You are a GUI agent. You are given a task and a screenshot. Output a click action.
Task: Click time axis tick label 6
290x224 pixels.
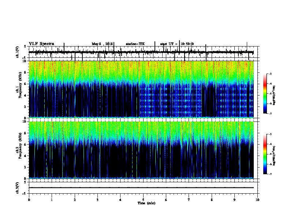coord(166,200)
